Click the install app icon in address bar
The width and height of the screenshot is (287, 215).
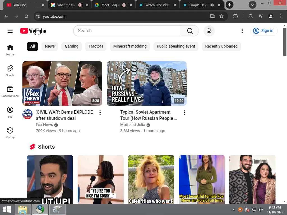(212, 16)
